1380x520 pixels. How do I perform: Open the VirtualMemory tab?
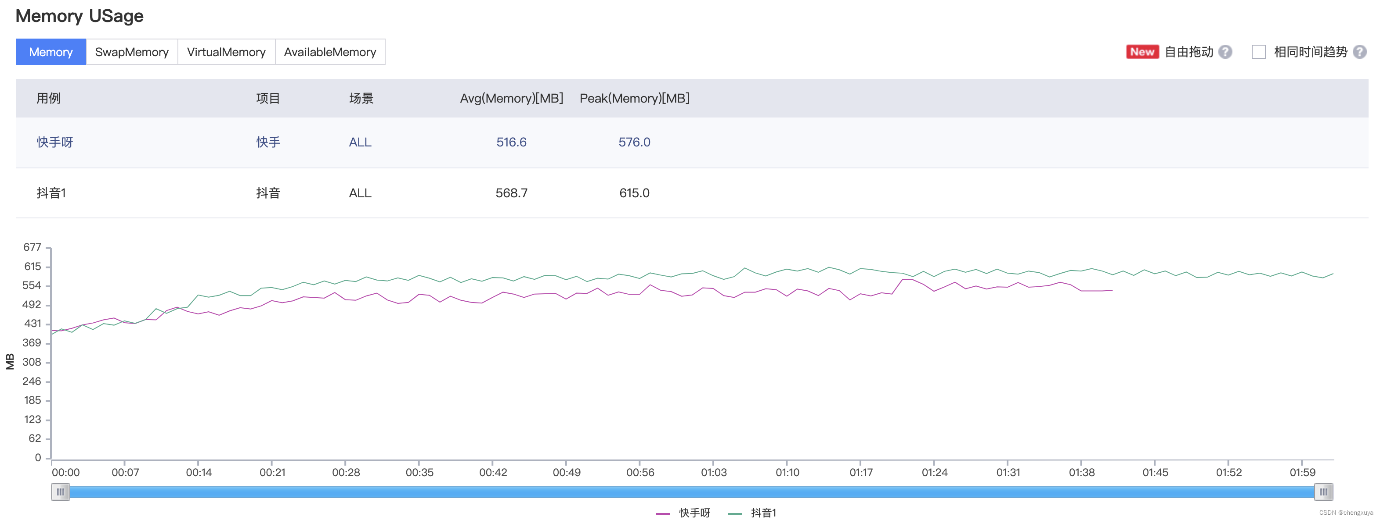point(226,52)
